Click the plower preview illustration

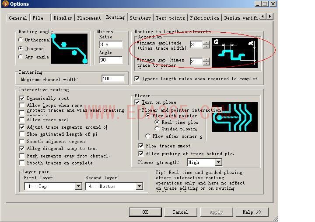pos(234,117)
